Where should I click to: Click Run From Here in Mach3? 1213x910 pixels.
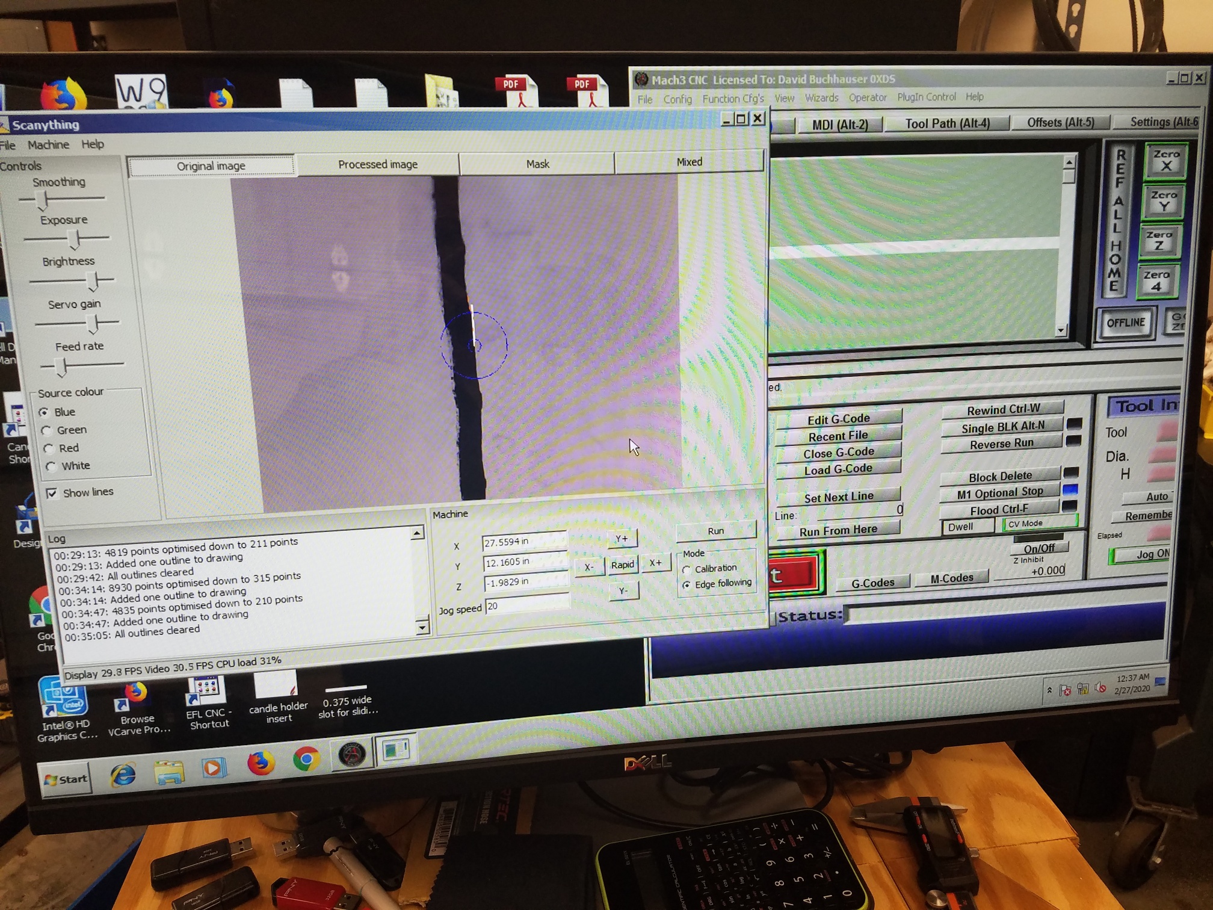[838, 531]
